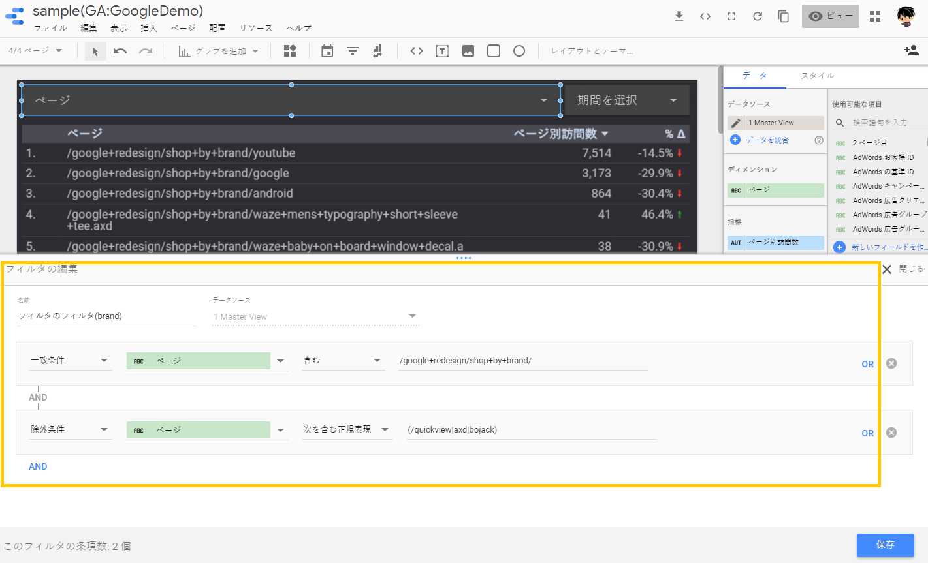Undo the last action

[x=120, y=51]
